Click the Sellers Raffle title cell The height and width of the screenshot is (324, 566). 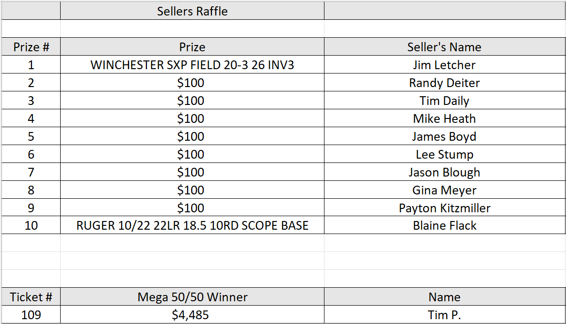192,11
